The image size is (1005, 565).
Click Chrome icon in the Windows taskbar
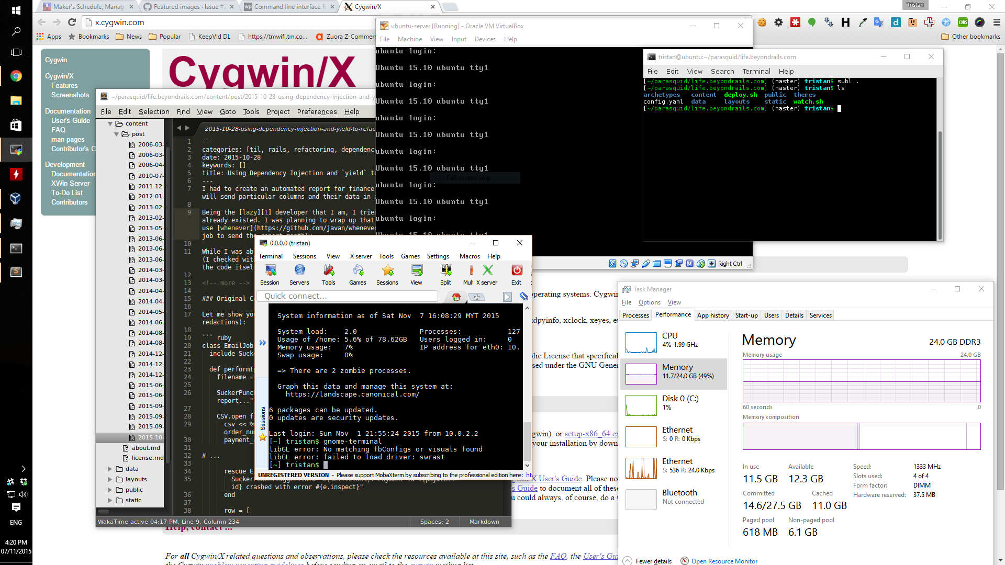coord(16,76)
